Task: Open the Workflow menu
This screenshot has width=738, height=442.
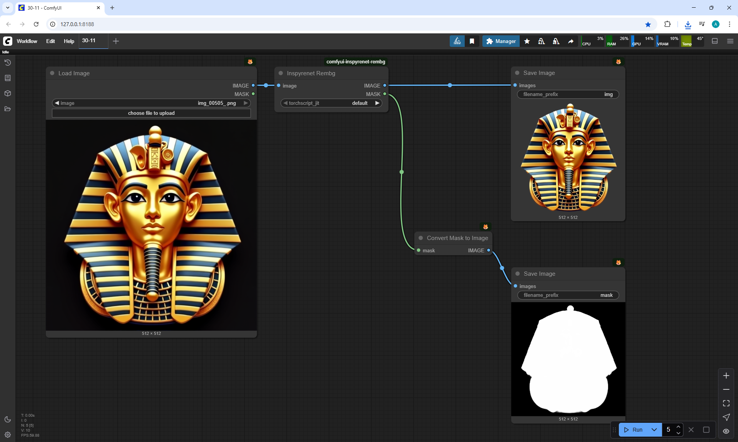Action: pos(27,41)
